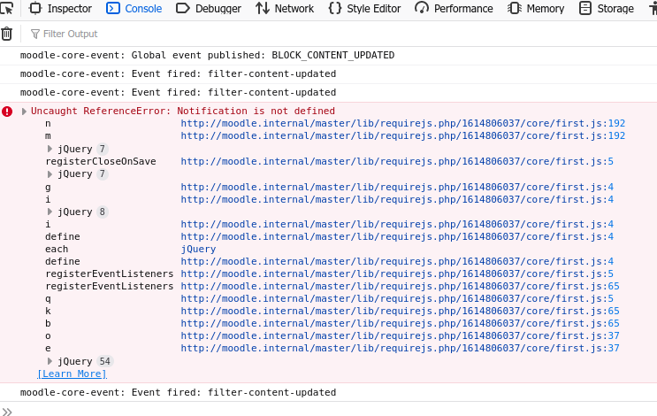Expand the jQuery 8 frame group
The image size is (657, 416).
(50, 212)
